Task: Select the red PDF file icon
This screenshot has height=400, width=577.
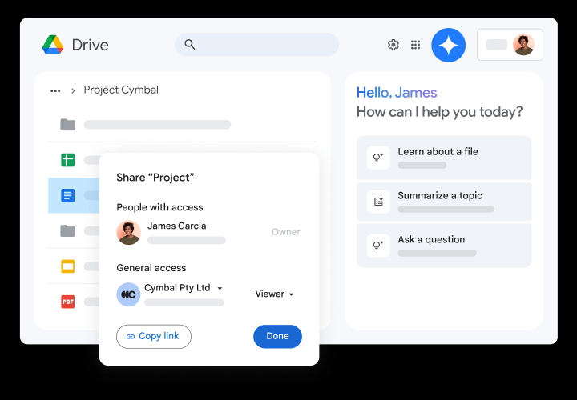Action: [x=67, y=302]
